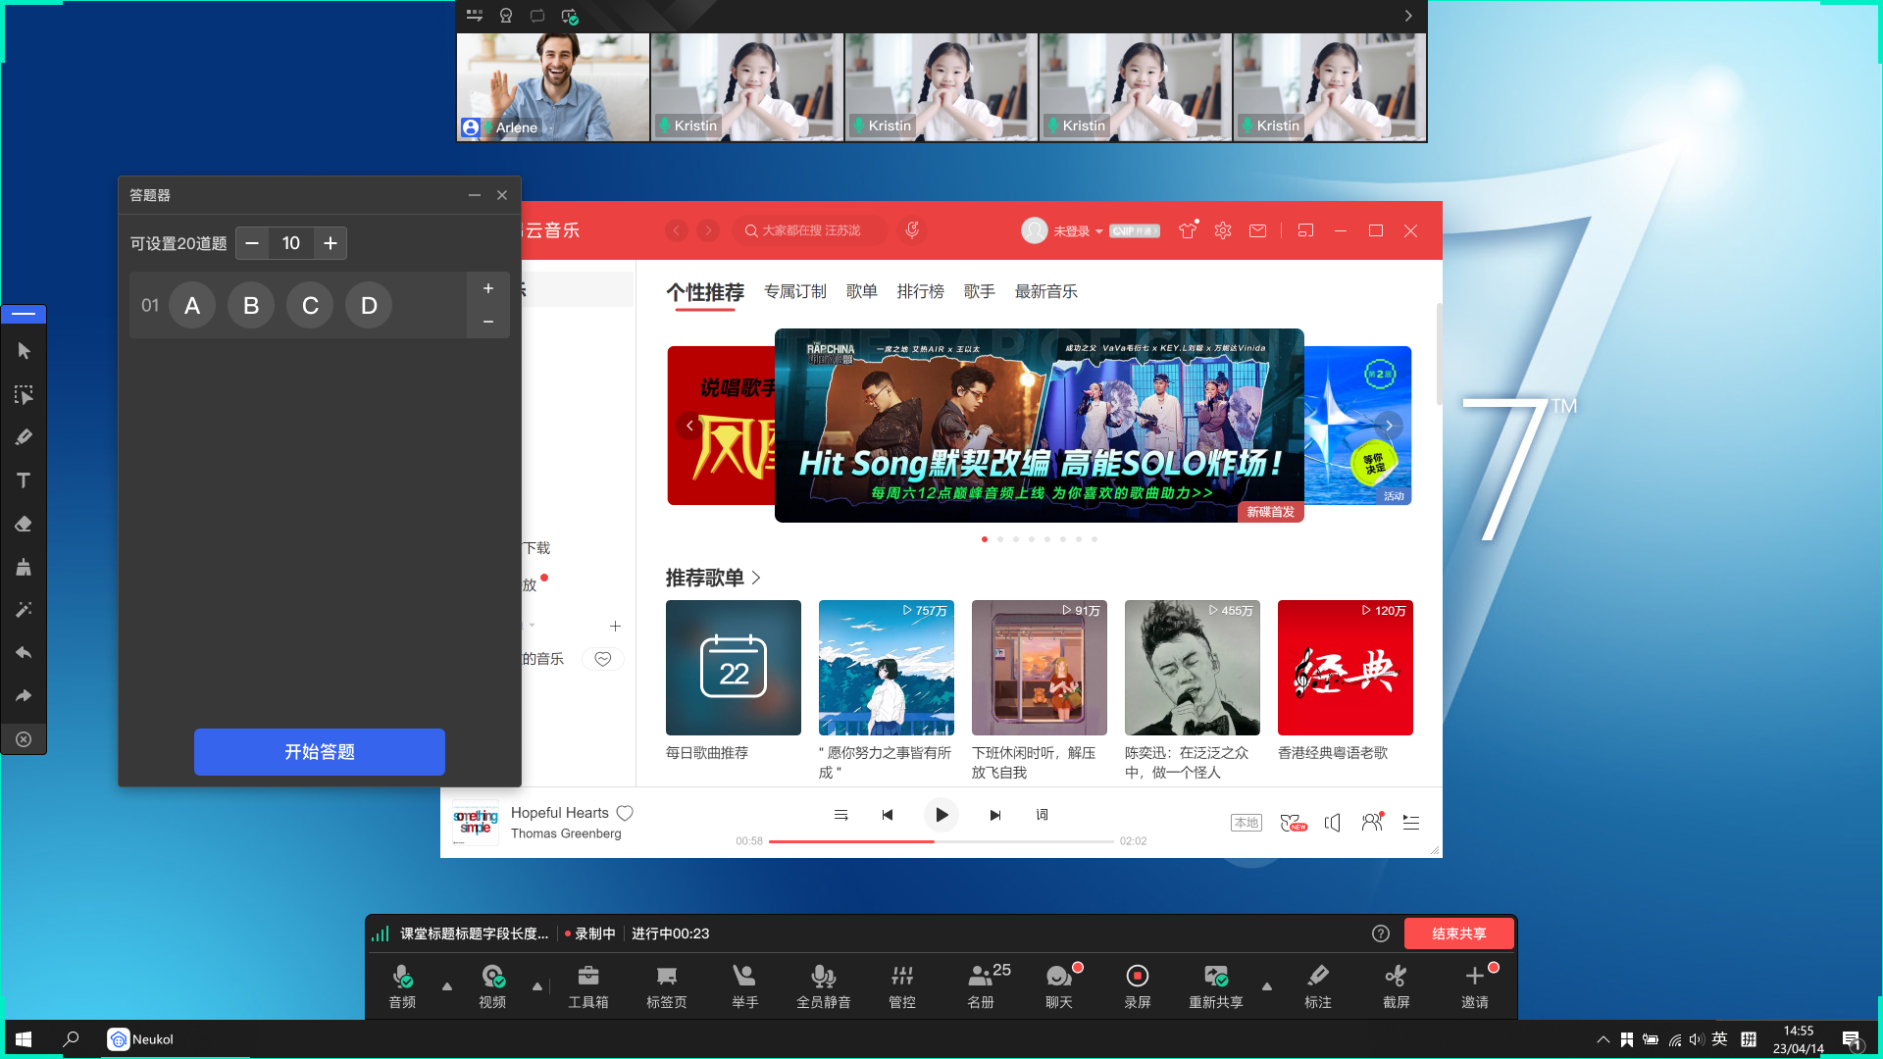The width and height of the screenshot is (1883, 1059).
Task: Open the 专属订制 tab
Action: (x=795, y=291)
